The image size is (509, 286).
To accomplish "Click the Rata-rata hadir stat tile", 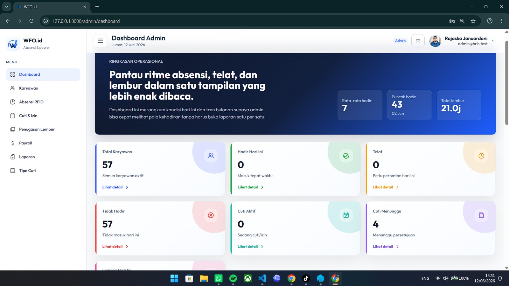I will point(360,105).
